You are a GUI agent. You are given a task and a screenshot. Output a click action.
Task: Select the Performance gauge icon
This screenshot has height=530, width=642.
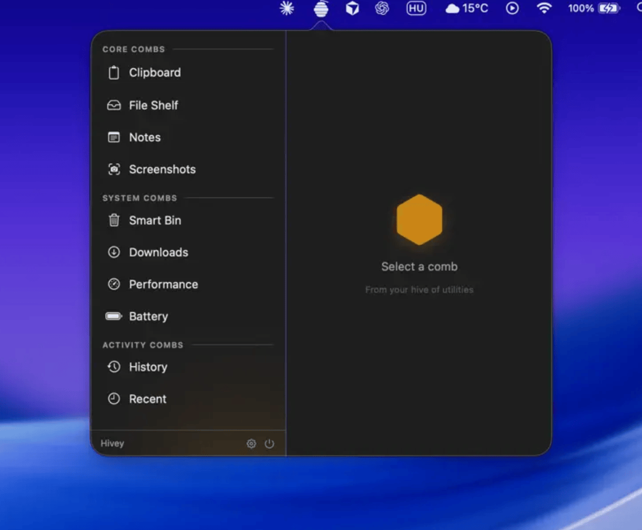coord(114,284)
